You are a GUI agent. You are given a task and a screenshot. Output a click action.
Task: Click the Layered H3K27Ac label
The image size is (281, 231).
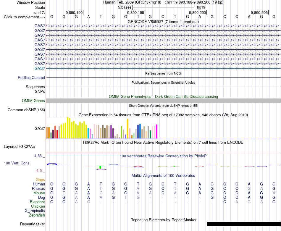[x=19, y=147]
